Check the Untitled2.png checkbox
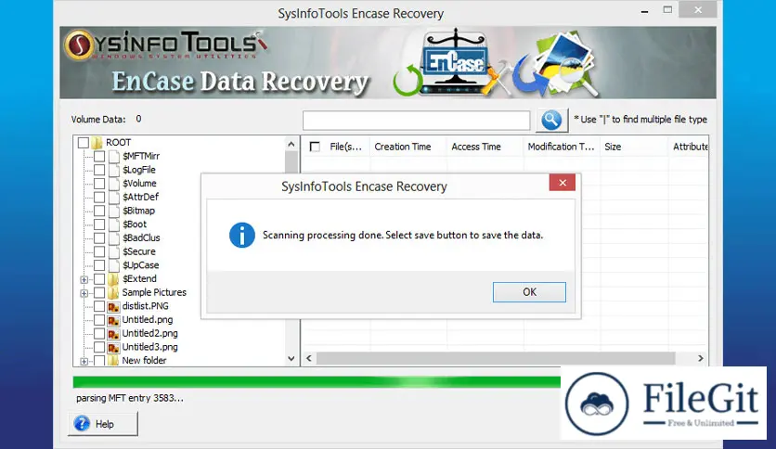The height and width of the screenshot is (449, 776). [99, 334]
